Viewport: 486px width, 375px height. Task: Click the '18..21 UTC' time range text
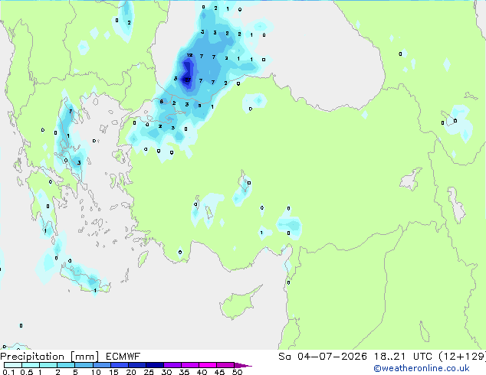tap(403, 357)
